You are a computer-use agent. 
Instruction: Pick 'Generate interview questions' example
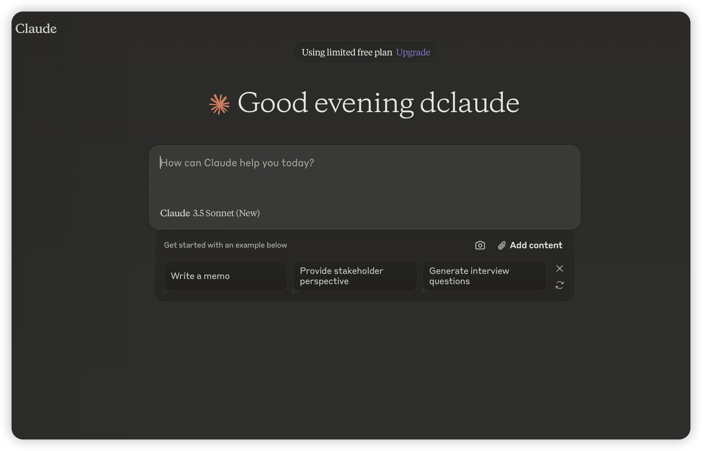click(x=484, y=276)
